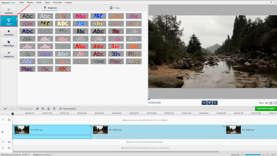
Task: Choose the pink bold Abc style in the top row
Action: [x=80, y=16]
